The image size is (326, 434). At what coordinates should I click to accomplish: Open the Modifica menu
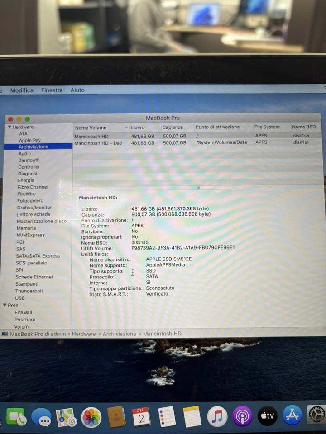tap(22, 90)
